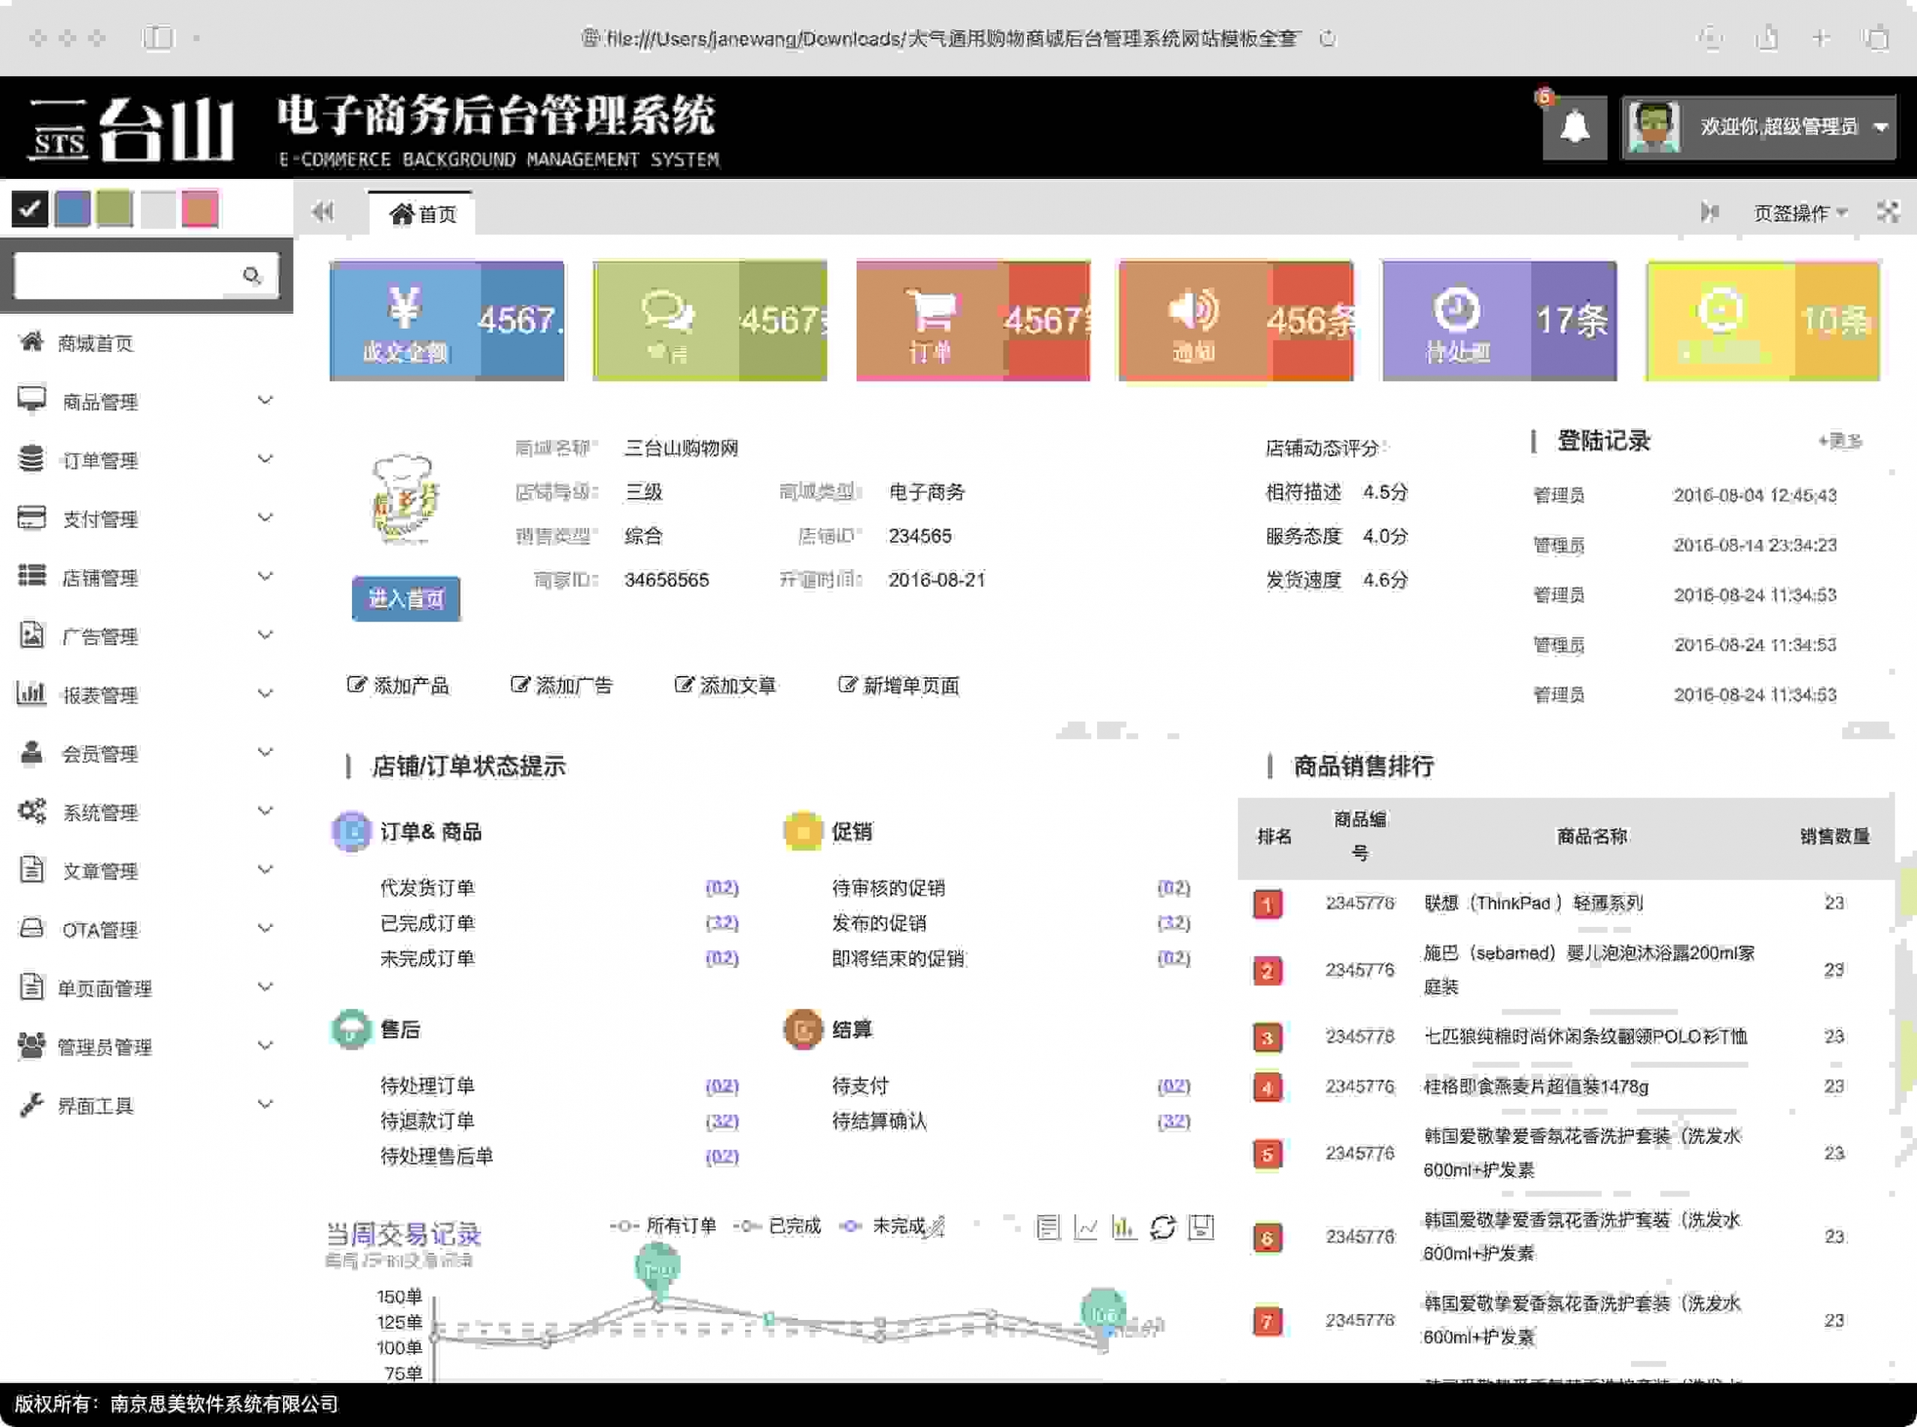This screenshot has height=1427, width=1917.
Task: Open chart data view icon
Action: 1048,1226
